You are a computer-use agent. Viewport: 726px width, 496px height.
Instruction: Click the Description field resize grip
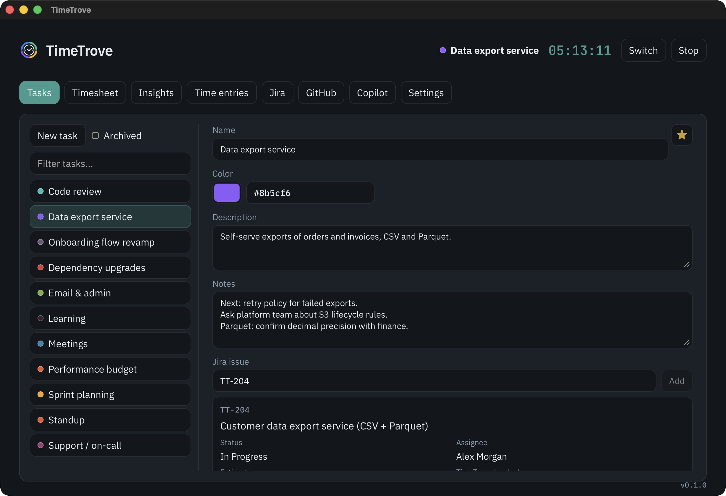point(687,265)
